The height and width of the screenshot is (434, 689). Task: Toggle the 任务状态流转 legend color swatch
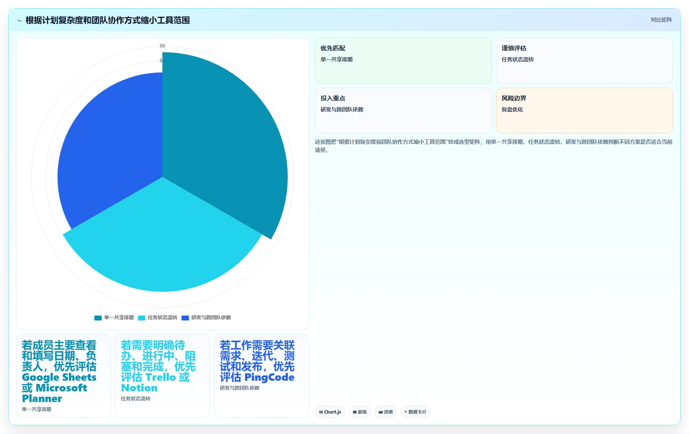tap(142, 318)
